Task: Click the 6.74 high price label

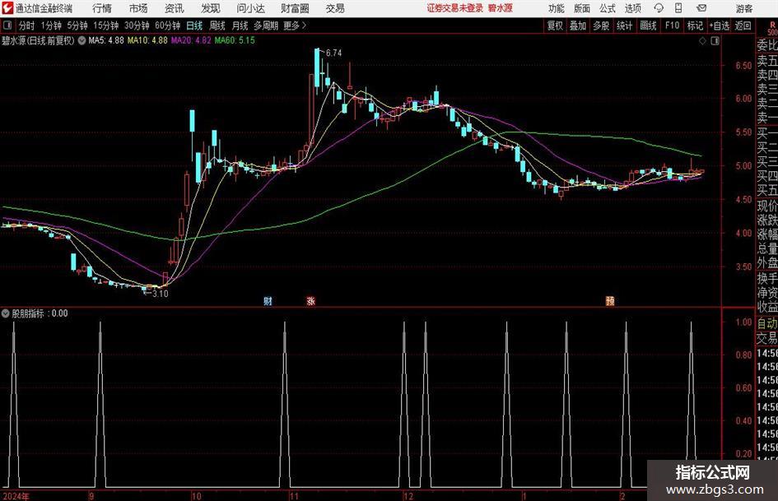Action: click(334, 53)
